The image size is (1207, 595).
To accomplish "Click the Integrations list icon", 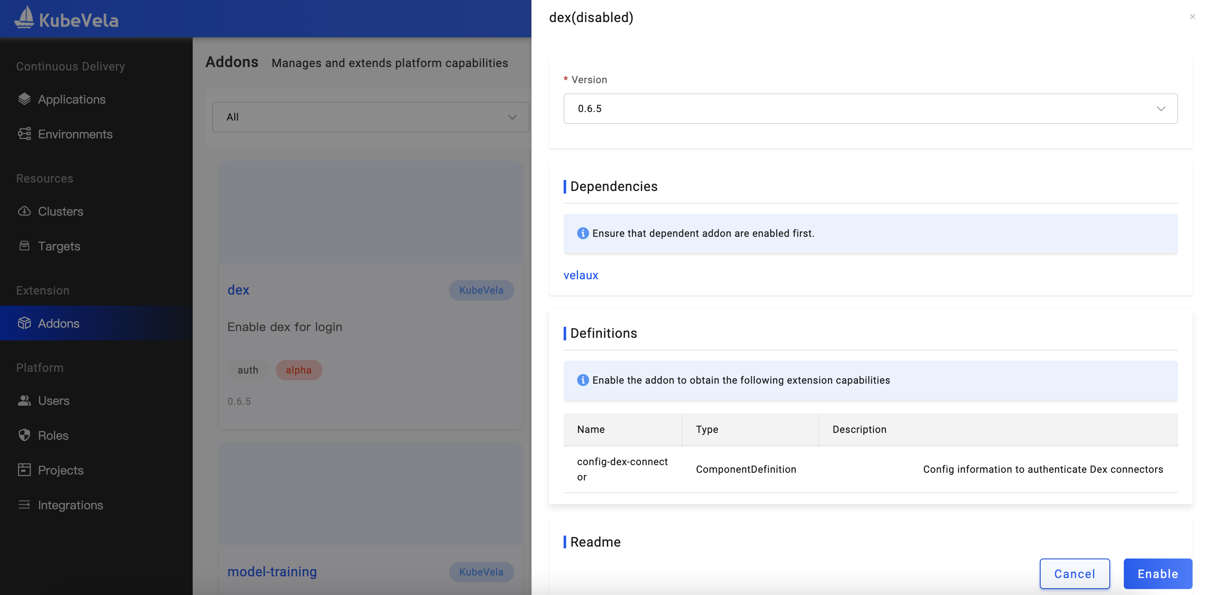I will click(24, 505).
